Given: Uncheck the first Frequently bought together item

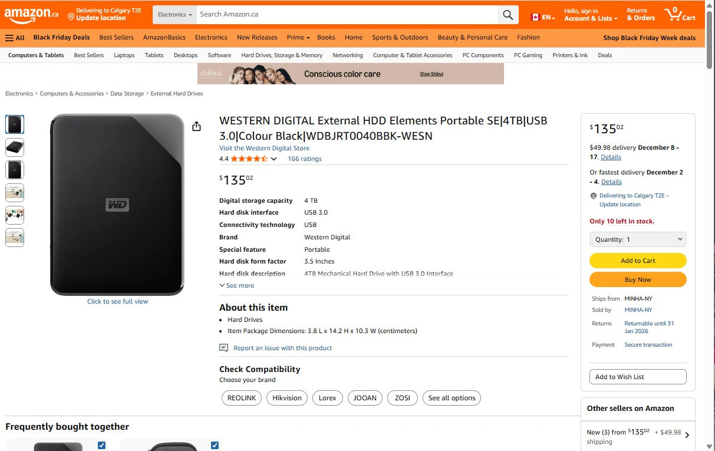Looking at the screenshot, I should [x=101, y=445].
